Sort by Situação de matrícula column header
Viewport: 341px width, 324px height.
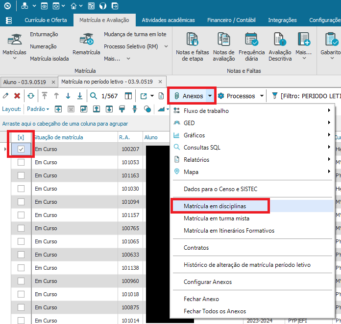click(59, 137)
